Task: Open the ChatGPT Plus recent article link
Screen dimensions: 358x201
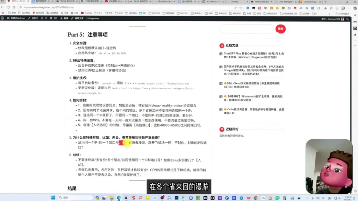Action: [x=254, y=55]
